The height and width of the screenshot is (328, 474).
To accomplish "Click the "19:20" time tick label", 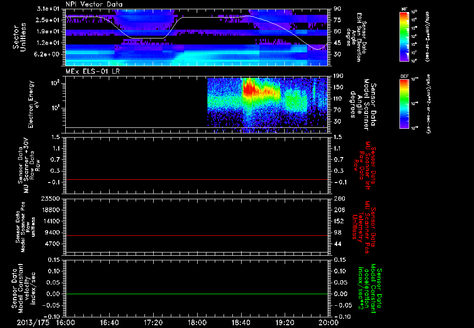I will coord(285,322).
